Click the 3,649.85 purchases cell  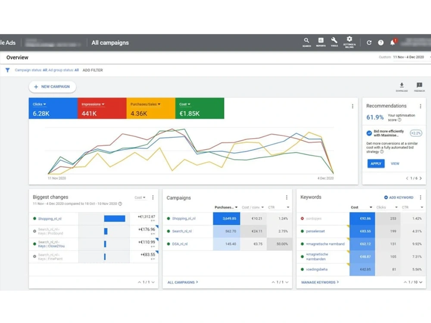(227, 219)
